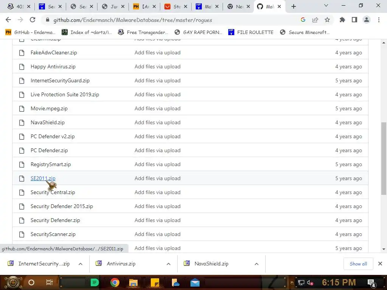Open the GitHub - Enderma... bookmark
387x290 pixels.
click(30, 32)
